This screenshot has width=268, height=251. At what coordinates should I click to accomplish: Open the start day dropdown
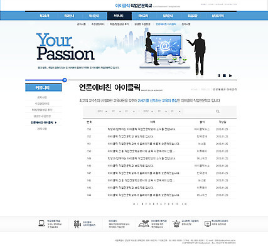pos(129,111)
